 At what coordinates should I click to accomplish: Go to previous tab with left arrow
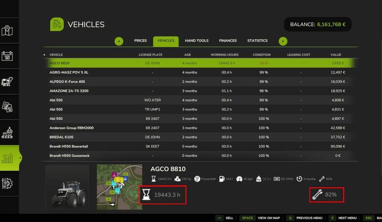(x=119, y=41)
